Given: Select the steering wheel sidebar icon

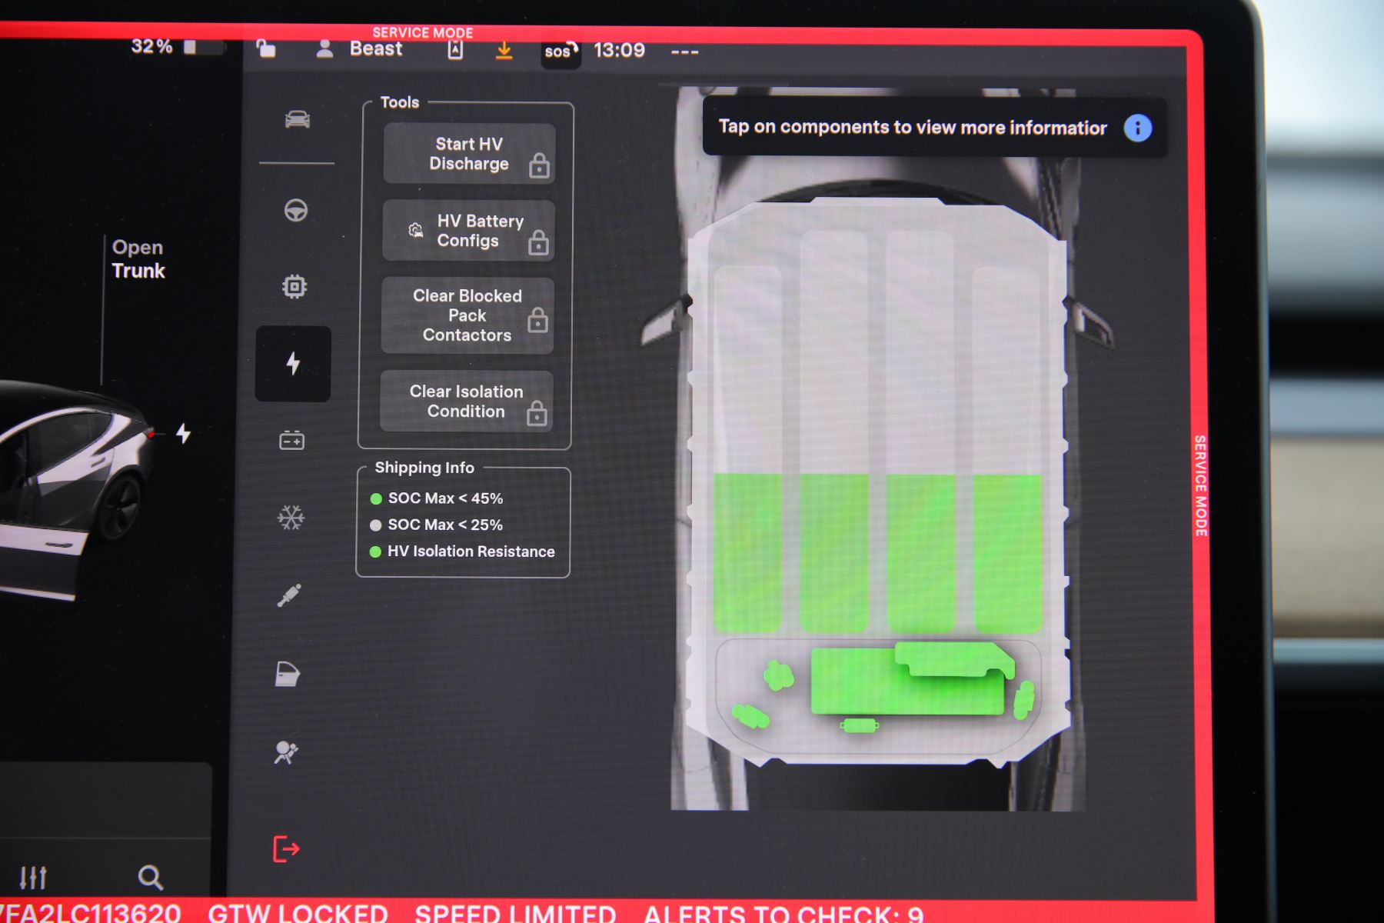Looking at the screenshot, I should click(x=296, y=210).
